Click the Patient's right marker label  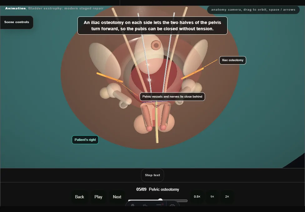tap(85, 140)
